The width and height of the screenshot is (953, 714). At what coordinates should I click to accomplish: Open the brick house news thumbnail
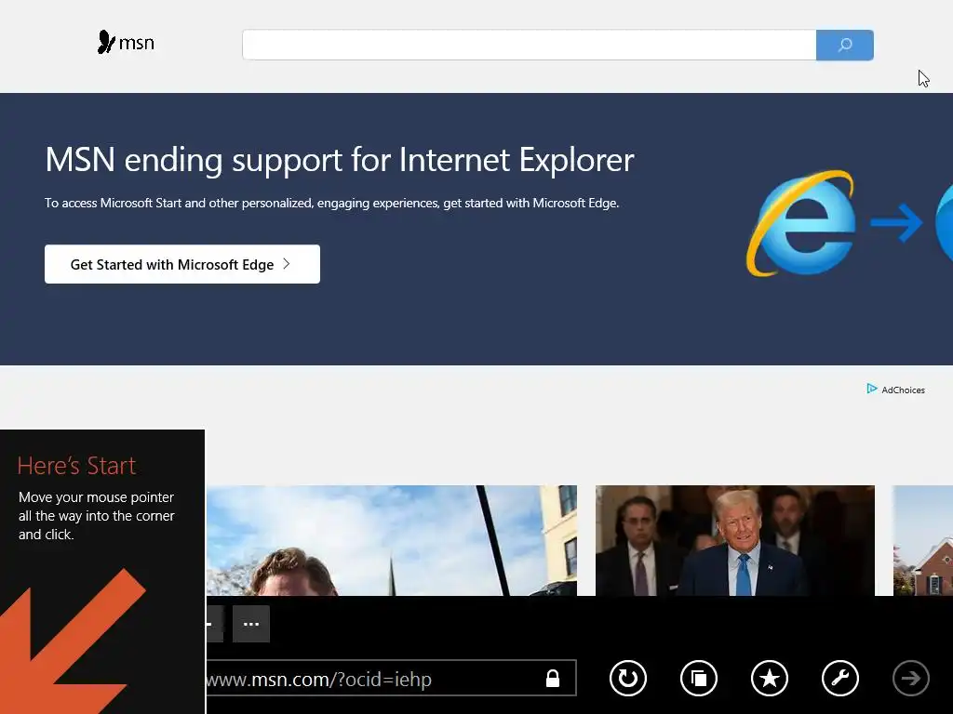[922, 540]
